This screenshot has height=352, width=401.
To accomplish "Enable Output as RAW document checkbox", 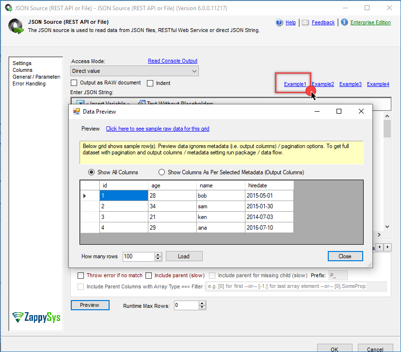I will (x=75, y=83).
